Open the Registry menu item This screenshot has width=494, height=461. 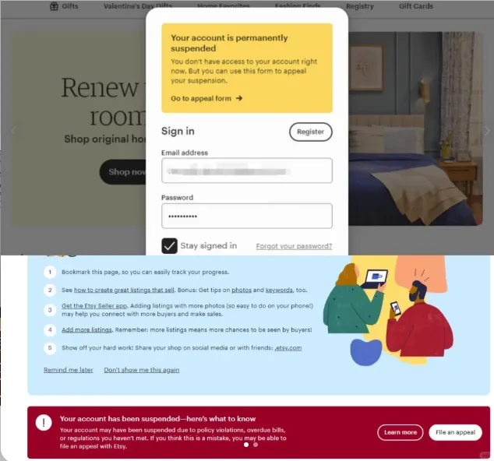coord(359,6)
